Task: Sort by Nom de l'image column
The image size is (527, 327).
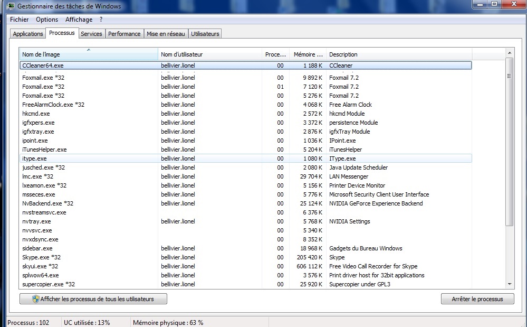Action: 89,54
